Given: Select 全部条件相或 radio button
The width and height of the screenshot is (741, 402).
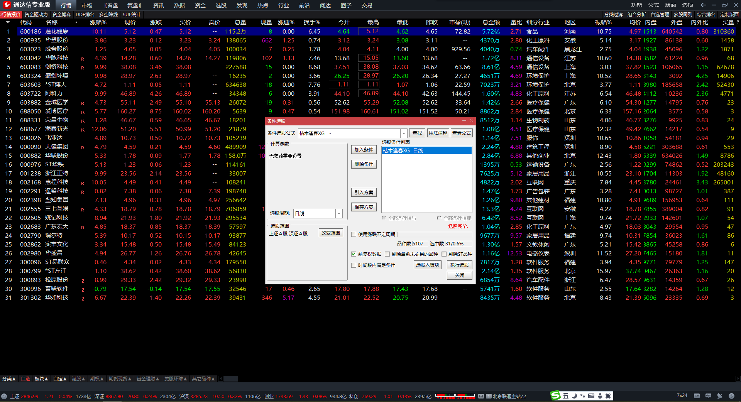Looking at the screenshot, I should [x=439, y=218].
